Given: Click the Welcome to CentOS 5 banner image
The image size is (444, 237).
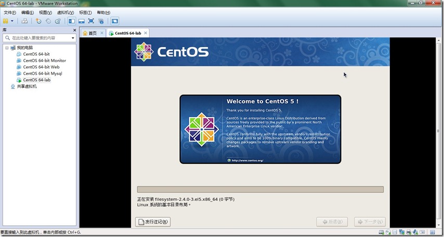Looking at the screenshot, I should [260, 129].
